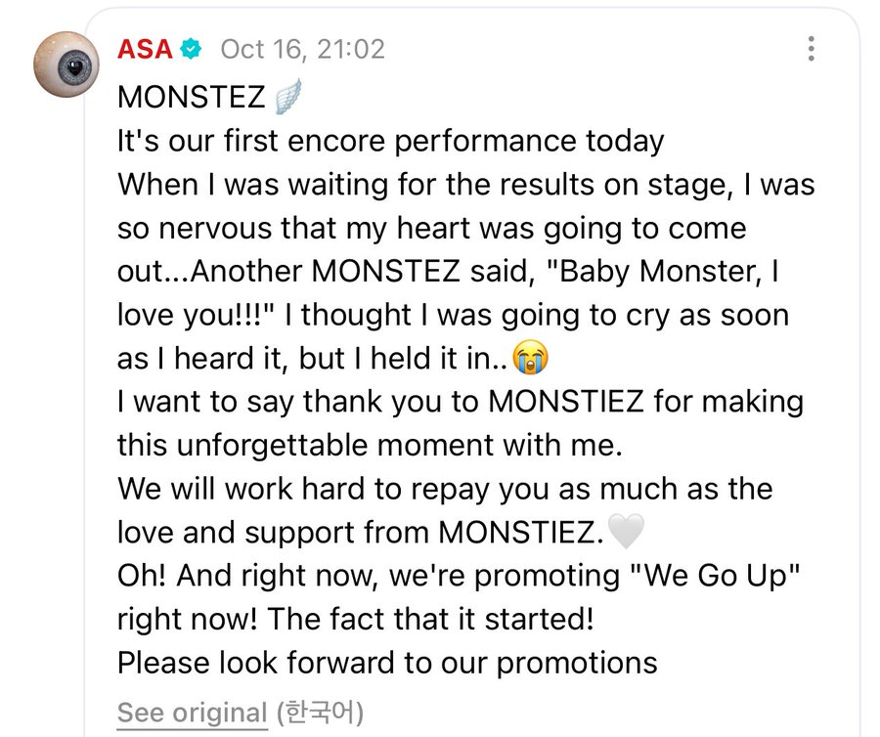The image size is (880, 737).
Task: Click the line "It's our first encore performance today"
Action: pos(390,141)
